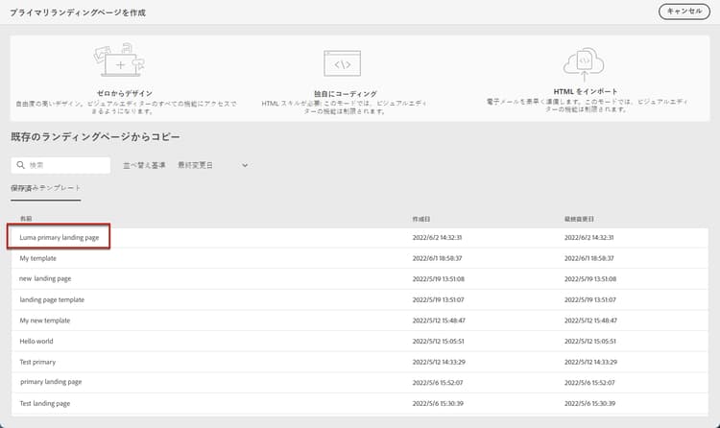Open the 最終変更日 sort option selector
This screenshot has height=428, width=720.
click(x=213, y=165)
